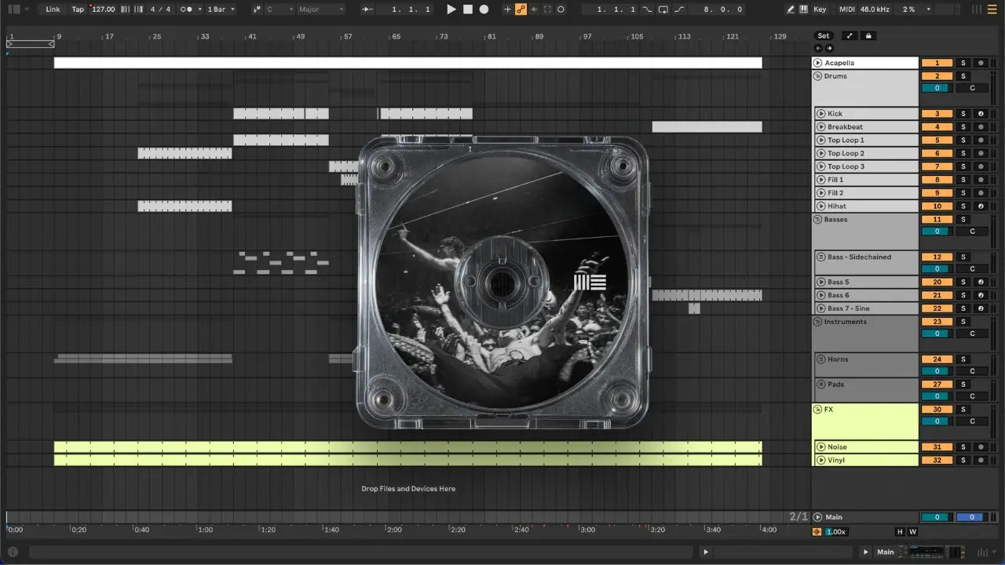1005x565 pixels.
Task: Click the MIDI arrangement overdub plus icon
Action: (507, 9)
